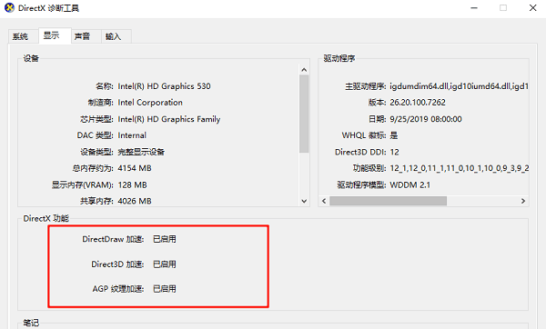Viewport: 546px width, 329px height.
Task: Click the chip type Intel(R) HD Graphics Family
Action: tap(169, 119)
